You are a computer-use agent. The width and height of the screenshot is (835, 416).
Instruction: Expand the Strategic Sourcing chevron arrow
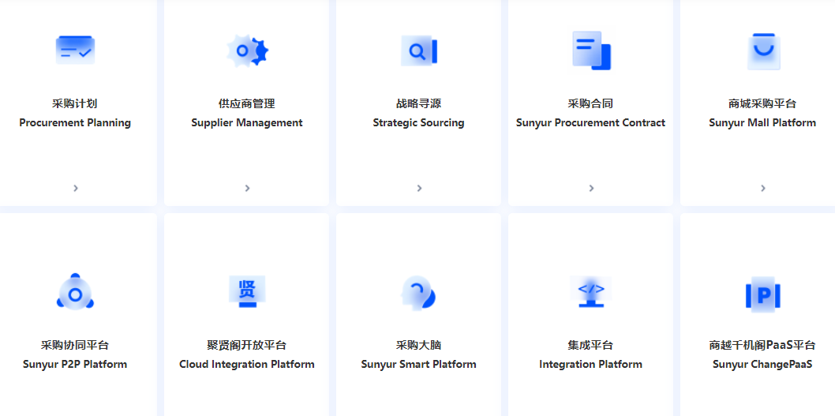click(419, 188)
